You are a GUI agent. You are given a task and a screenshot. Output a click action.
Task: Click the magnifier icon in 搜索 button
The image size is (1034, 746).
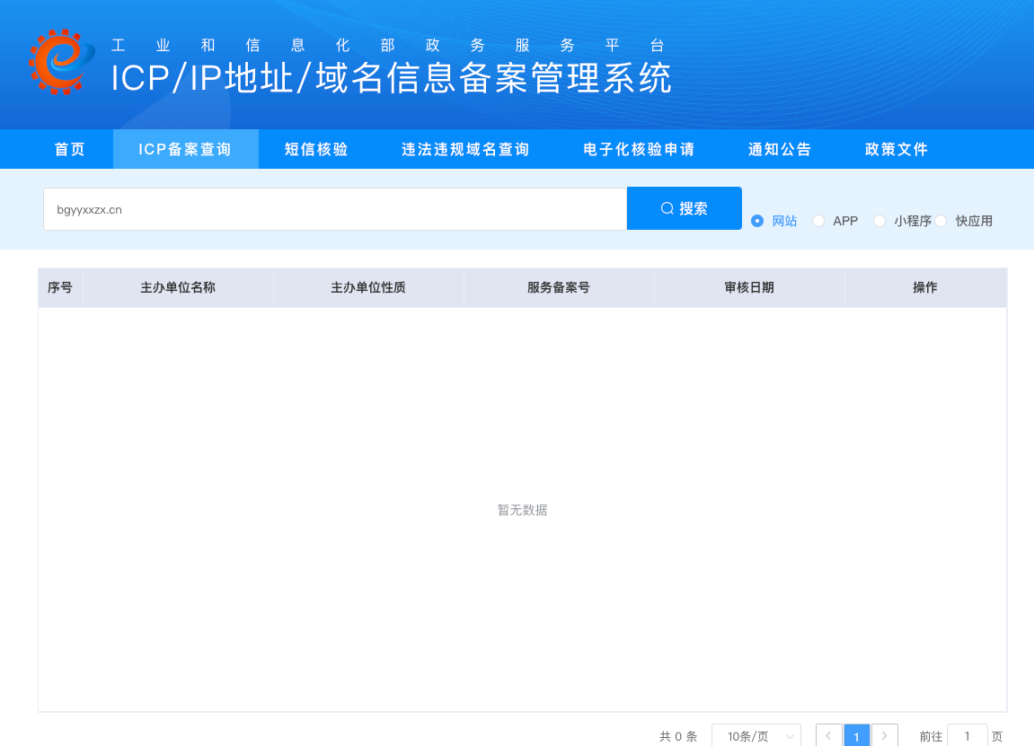pos(667,209)
